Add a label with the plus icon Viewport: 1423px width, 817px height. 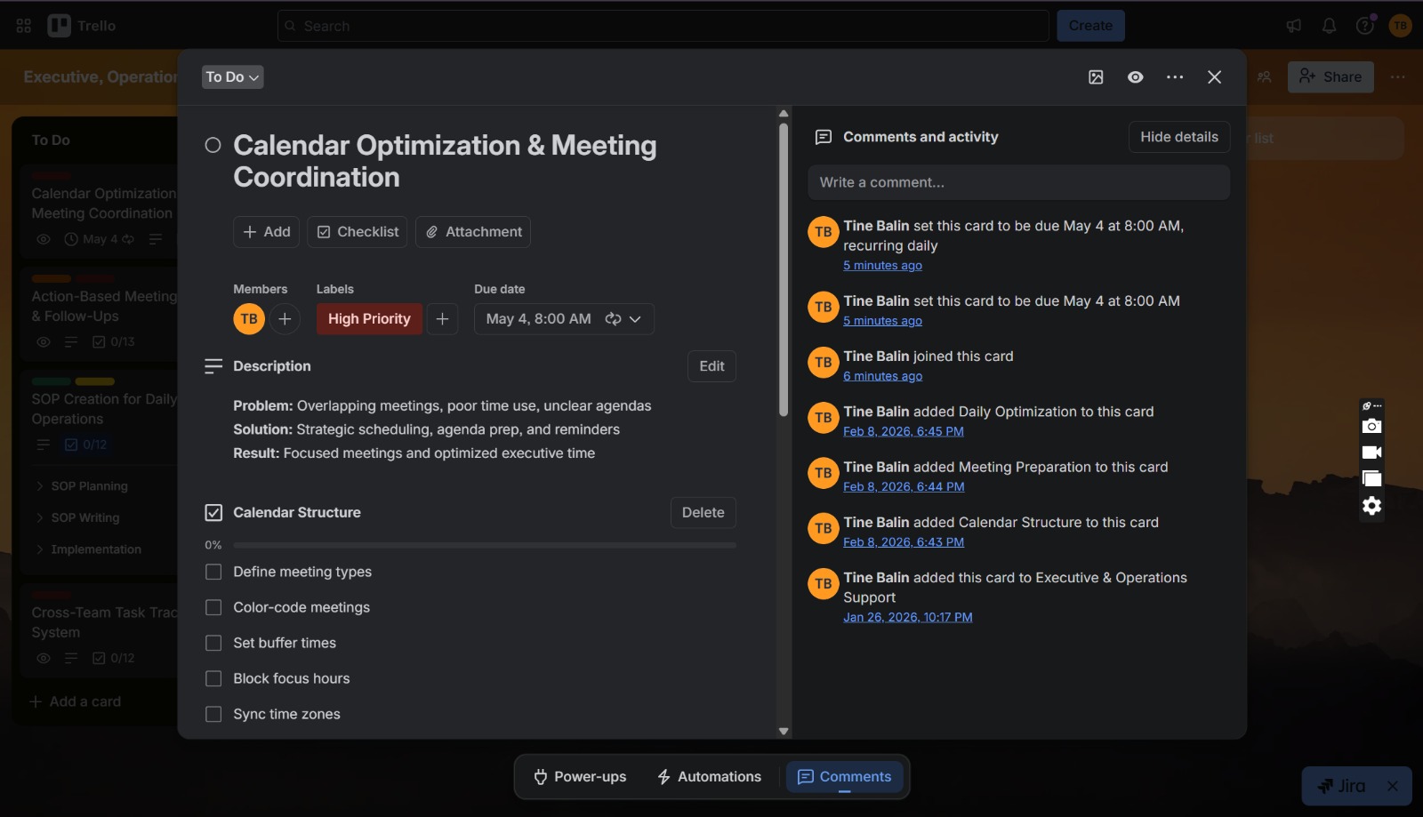(442, 319)
